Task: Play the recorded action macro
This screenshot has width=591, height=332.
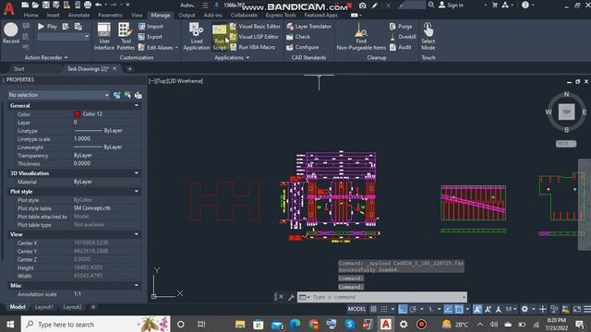Action: pos(47,27)
